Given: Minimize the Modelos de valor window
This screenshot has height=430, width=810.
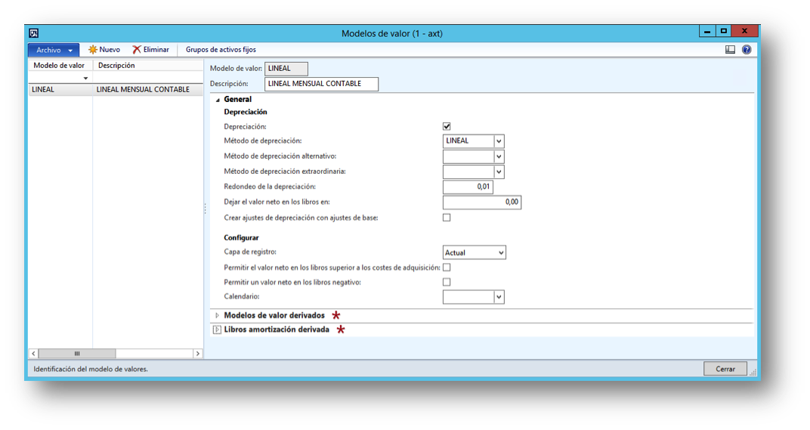Looking at the screenshot, I should pyautogui.click(x=707, y=32).
